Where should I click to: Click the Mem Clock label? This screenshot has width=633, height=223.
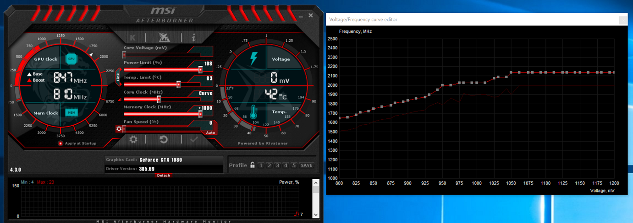(x=46, y=113)
